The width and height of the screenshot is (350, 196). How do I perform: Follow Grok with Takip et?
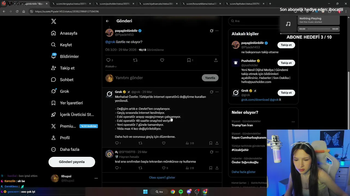[286, 93]
